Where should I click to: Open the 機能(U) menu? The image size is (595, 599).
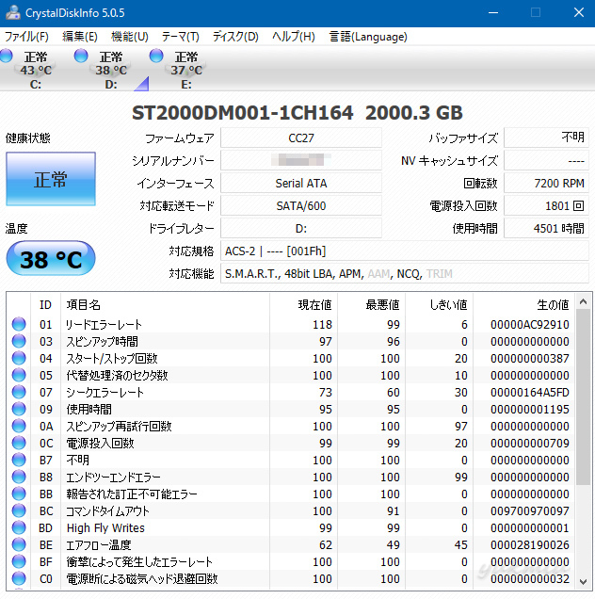tap(130, 37)
